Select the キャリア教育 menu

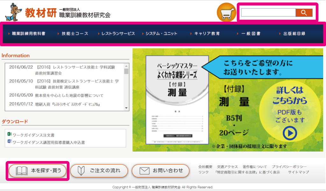click(207, 33)
